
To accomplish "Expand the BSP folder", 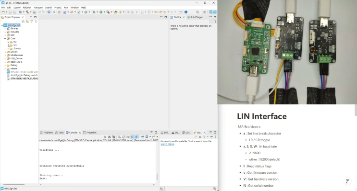I will click(x=5, y=35).
